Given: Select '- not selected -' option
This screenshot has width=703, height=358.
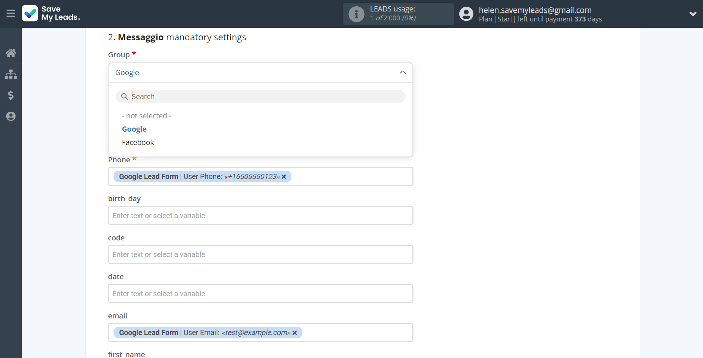Looking at the screenshot, I should point(146,116).
